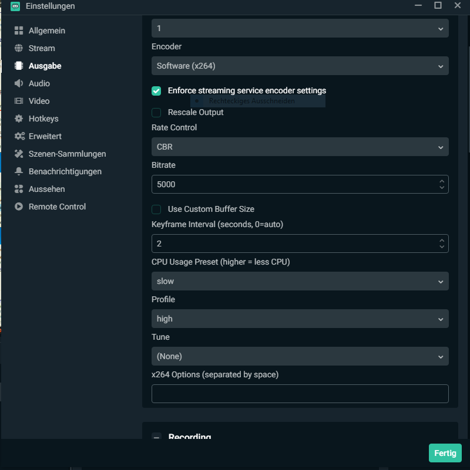Click the Hotkeys gear icon

(x=19, y=119)
